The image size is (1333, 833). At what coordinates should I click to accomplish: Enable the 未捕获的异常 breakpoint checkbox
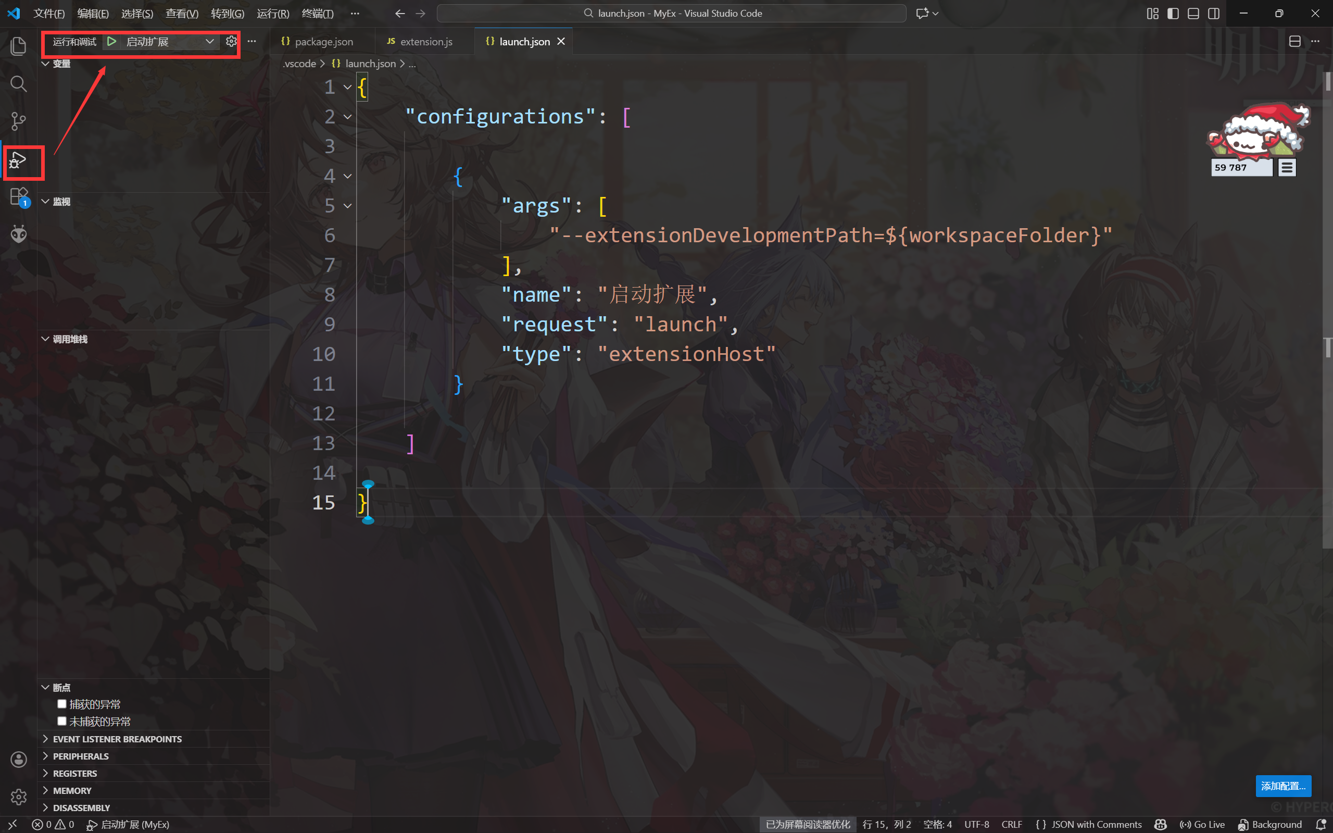tap(62, 721)
